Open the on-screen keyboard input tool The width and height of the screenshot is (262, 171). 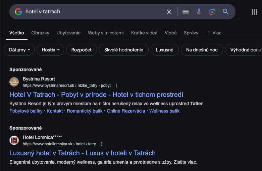pos(186,12)
